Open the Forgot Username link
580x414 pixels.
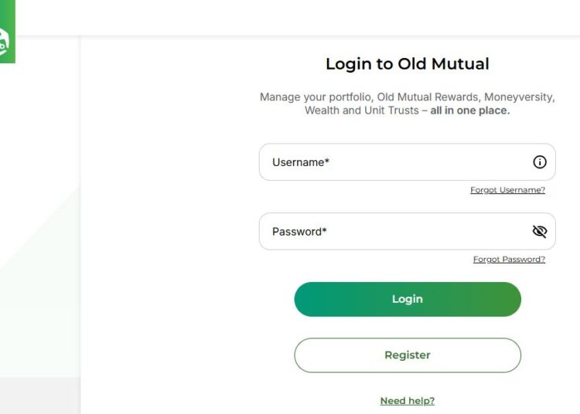pyautogui.click(x=507, y=190)
